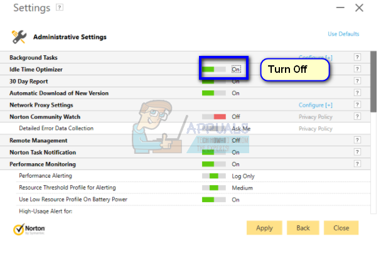Open help for Idle Time Optimizer row

[357, 69]
